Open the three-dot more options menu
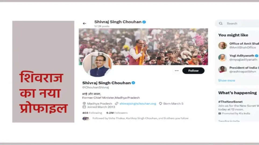This screenshot has width=259, height=145. [177, 71]
